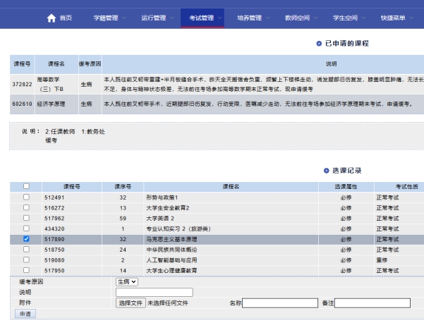Click the 名称 input field
Screen dimensions: 424x323
(280, 303)
